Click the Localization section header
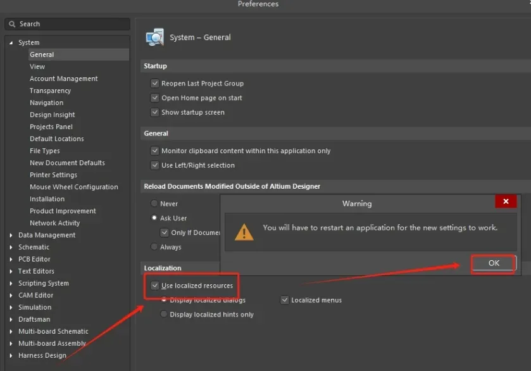 tap(163, 268)
